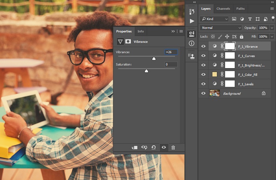The width and height of the screenshot is (276, 180).
Task: Open the Layers panel hamburger menu
Action: click(272, 9)
